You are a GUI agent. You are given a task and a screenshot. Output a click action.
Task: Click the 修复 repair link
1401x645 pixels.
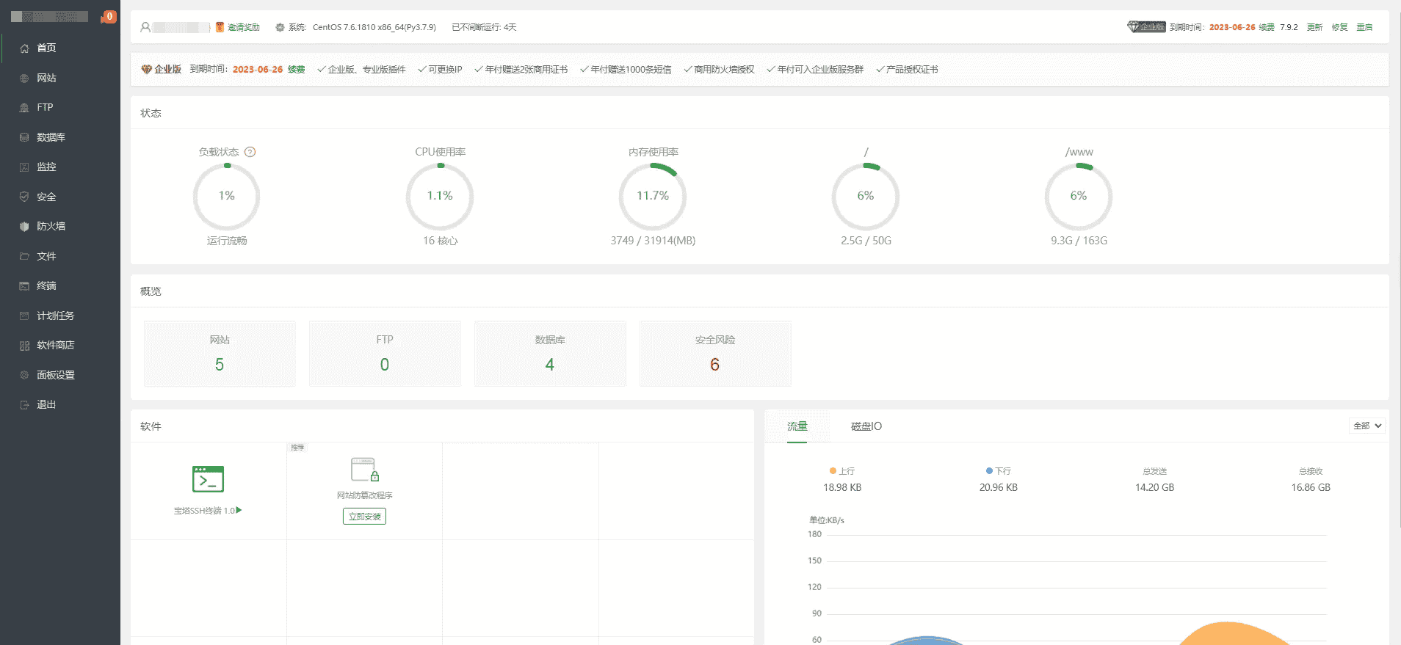pyautogui.click(x=1340, y=27)
